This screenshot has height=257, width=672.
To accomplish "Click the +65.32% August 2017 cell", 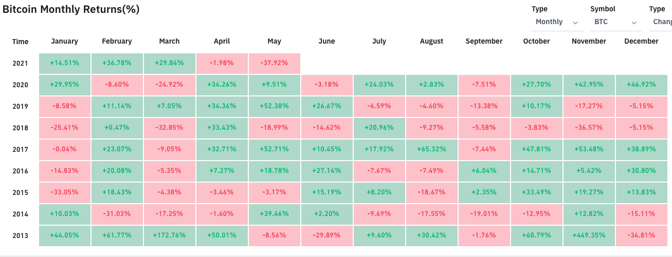I will point(431,149).
